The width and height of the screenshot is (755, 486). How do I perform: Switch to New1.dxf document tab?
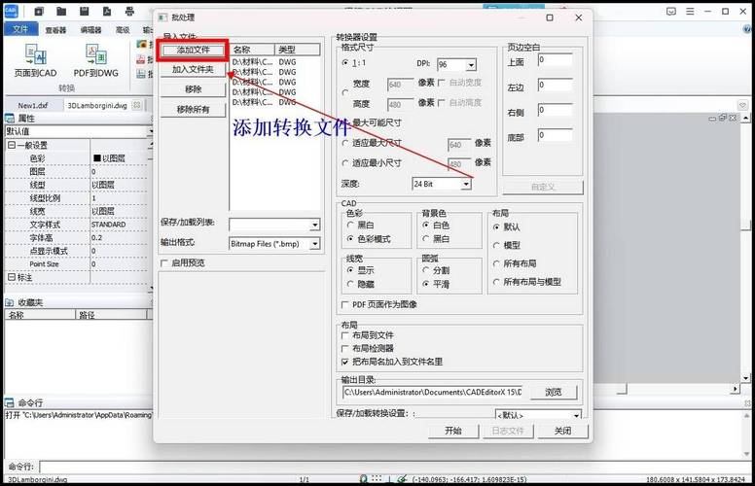click(33, 105)
